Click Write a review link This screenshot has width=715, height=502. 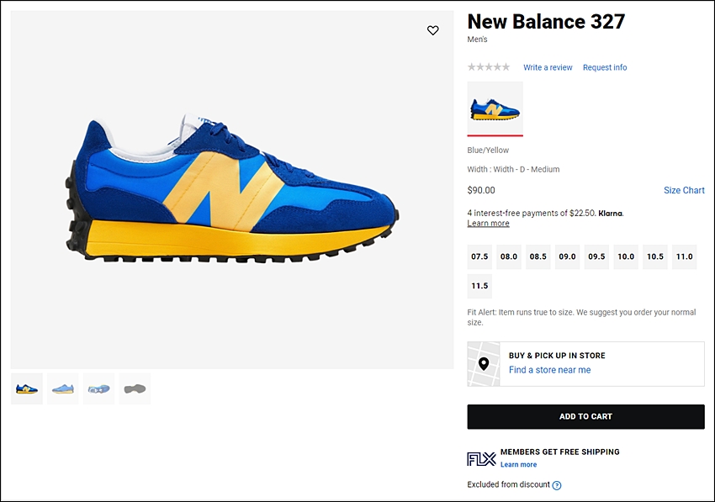[x=548, y=67]
